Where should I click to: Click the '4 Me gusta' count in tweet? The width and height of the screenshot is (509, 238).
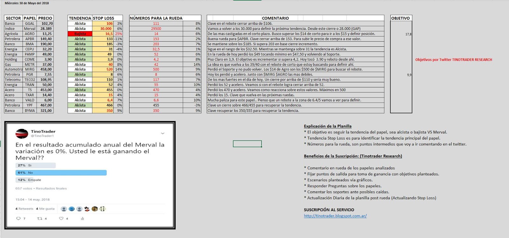pyautogui.click(x=45, y=209)
